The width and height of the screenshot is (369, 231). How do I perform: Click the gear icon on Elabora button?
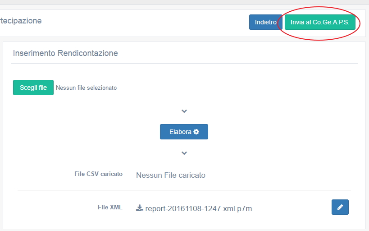click(196, 132)
